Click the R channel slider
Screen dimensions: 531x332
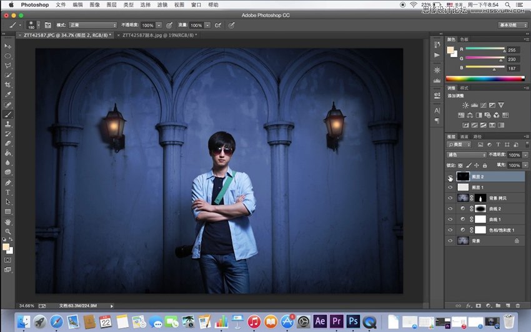pos(485,49)
